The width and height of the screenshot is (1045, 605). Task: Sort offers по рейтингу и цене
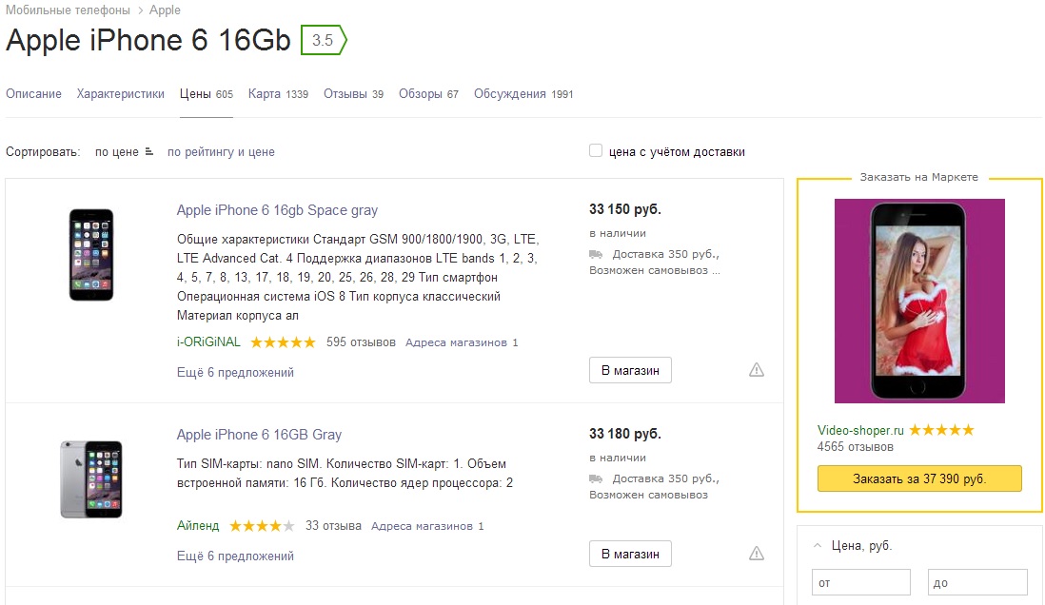tap(221, 152)
